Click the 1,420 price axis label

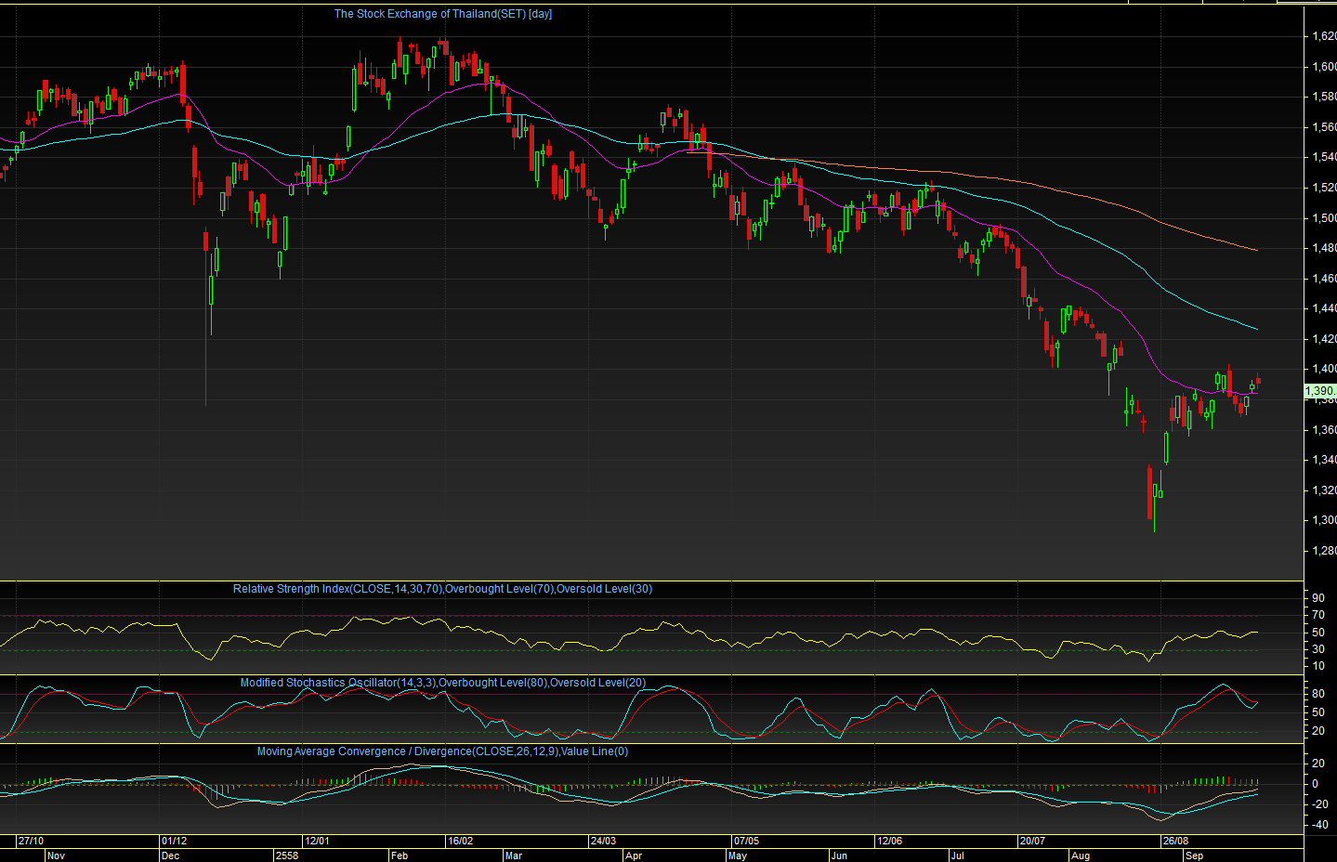coord(1324,339)
